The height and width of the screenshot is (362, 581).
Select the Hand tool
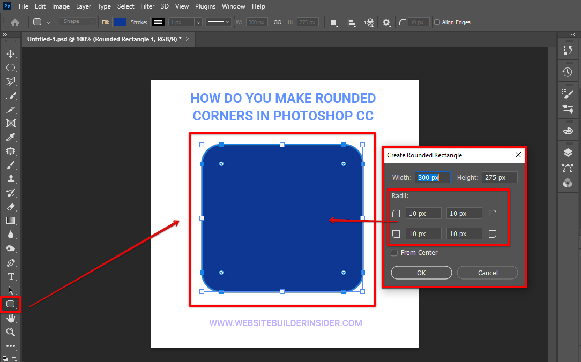point(11,318)
